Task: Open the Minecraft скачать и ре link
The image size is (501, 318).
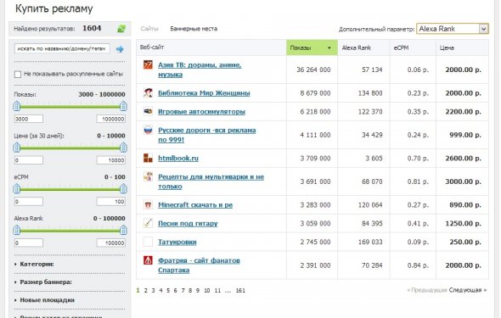Action: pyautogui.click(x=195, y=204)
